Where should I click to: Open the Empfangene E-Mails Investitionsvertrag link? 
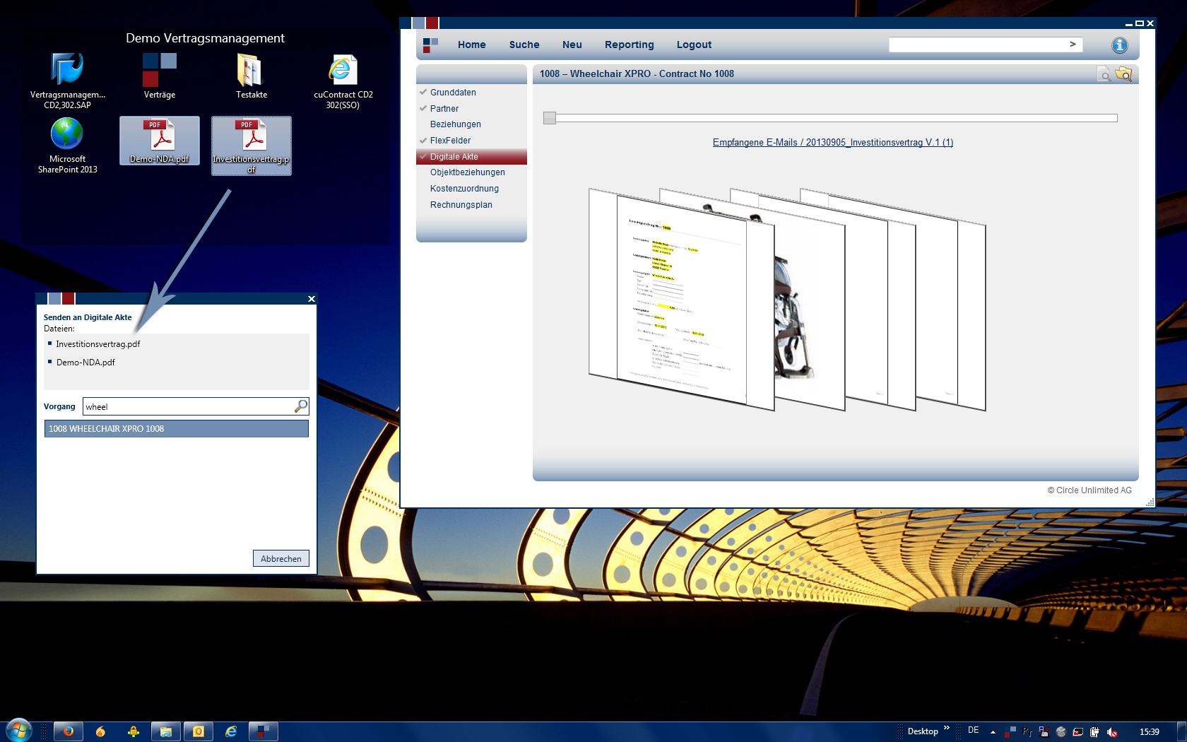pos(832,142)
